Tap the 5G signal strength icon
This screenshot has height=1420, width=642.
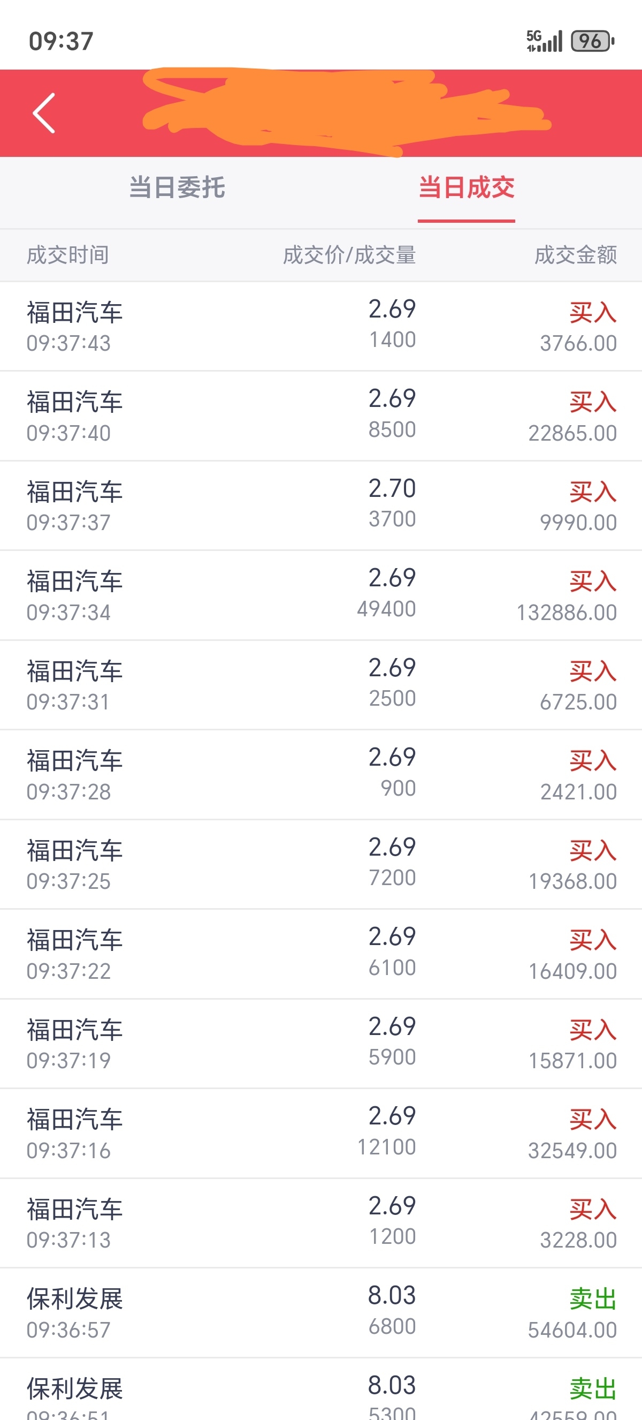pyautogui.click(x=544, y=41)
